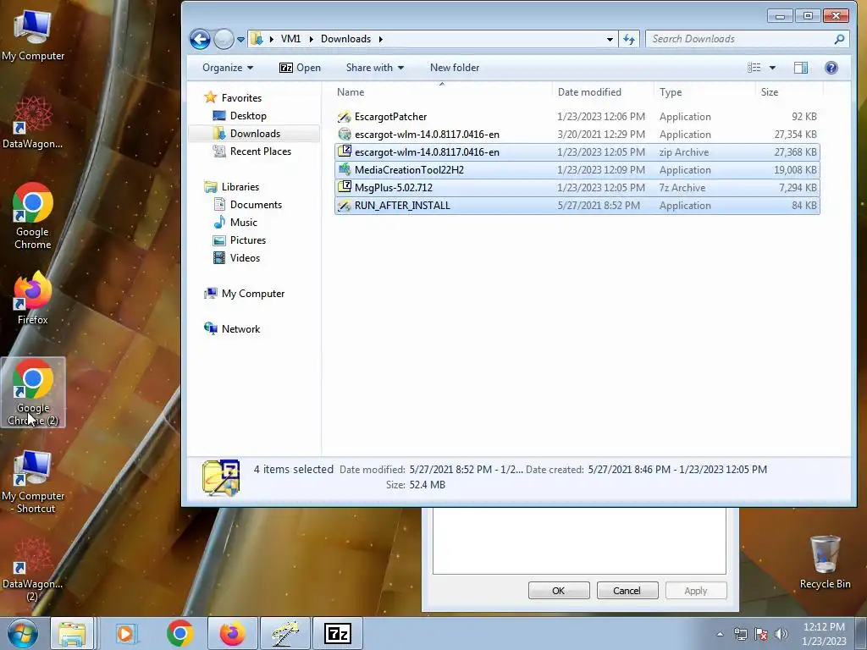867x650 pixels.
Task: Show hidden system tray icons
Action: coord(720,634)
